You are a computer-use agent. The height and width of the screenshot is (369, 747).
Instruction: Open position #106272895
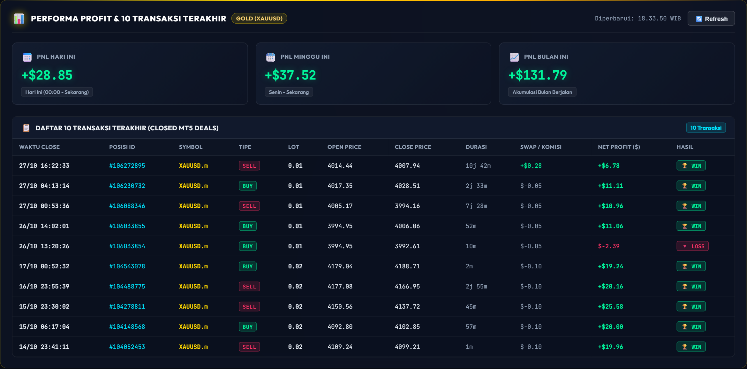(x=127, y=165)
